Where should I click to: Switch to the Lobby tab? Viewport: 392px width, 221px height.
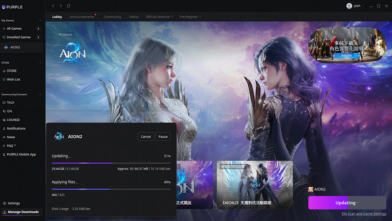click(57, 17)
